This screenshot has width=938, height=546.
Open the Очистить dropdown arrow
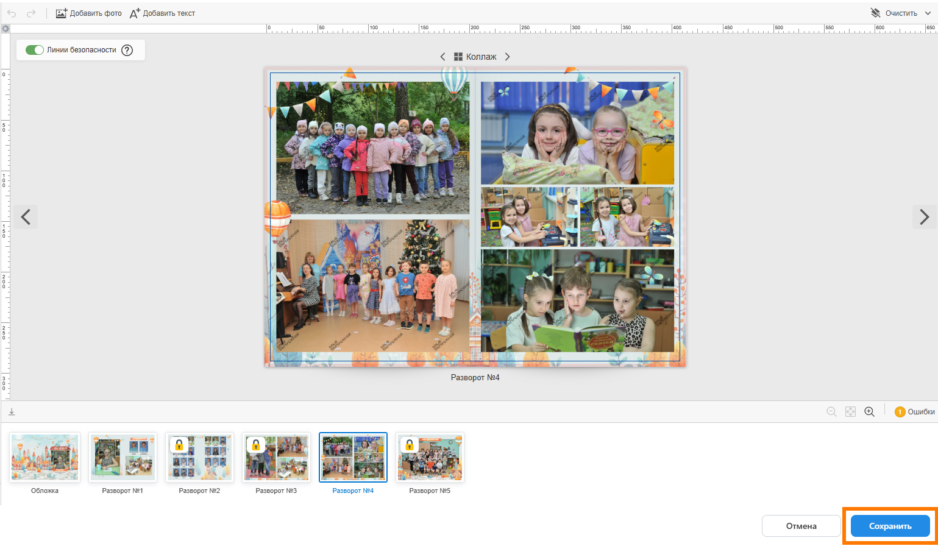click(928, 13)
